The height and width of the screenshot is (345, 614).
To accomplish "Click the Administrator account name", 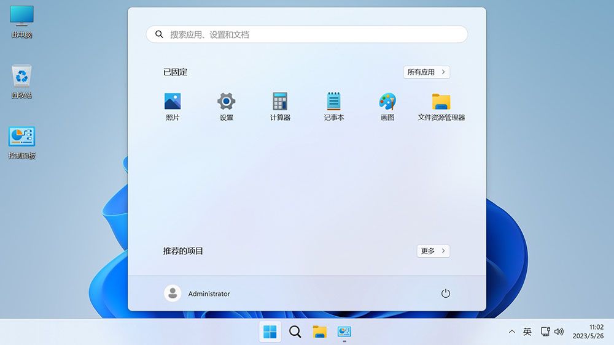I will coord(209,294).
